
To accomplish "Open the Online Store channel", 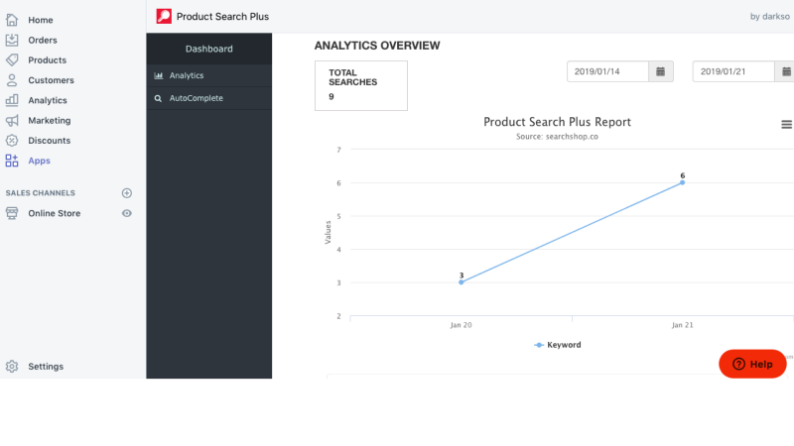I will pyautogui.click(x=55, y=213).
